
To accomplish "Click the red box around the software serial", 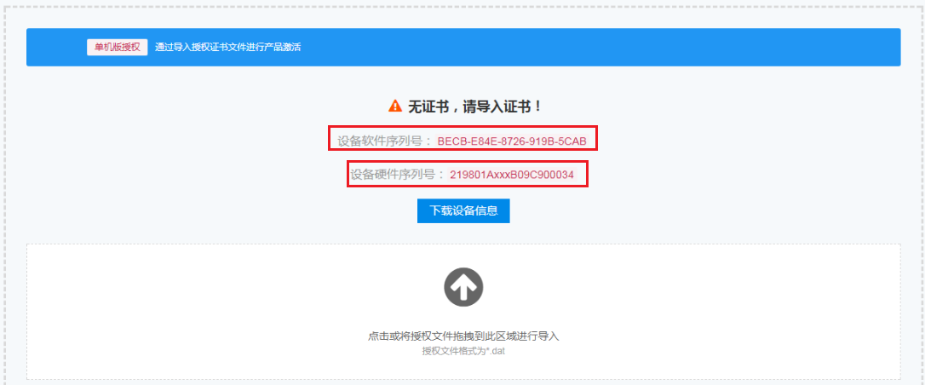I will click(x=463, y=138).
